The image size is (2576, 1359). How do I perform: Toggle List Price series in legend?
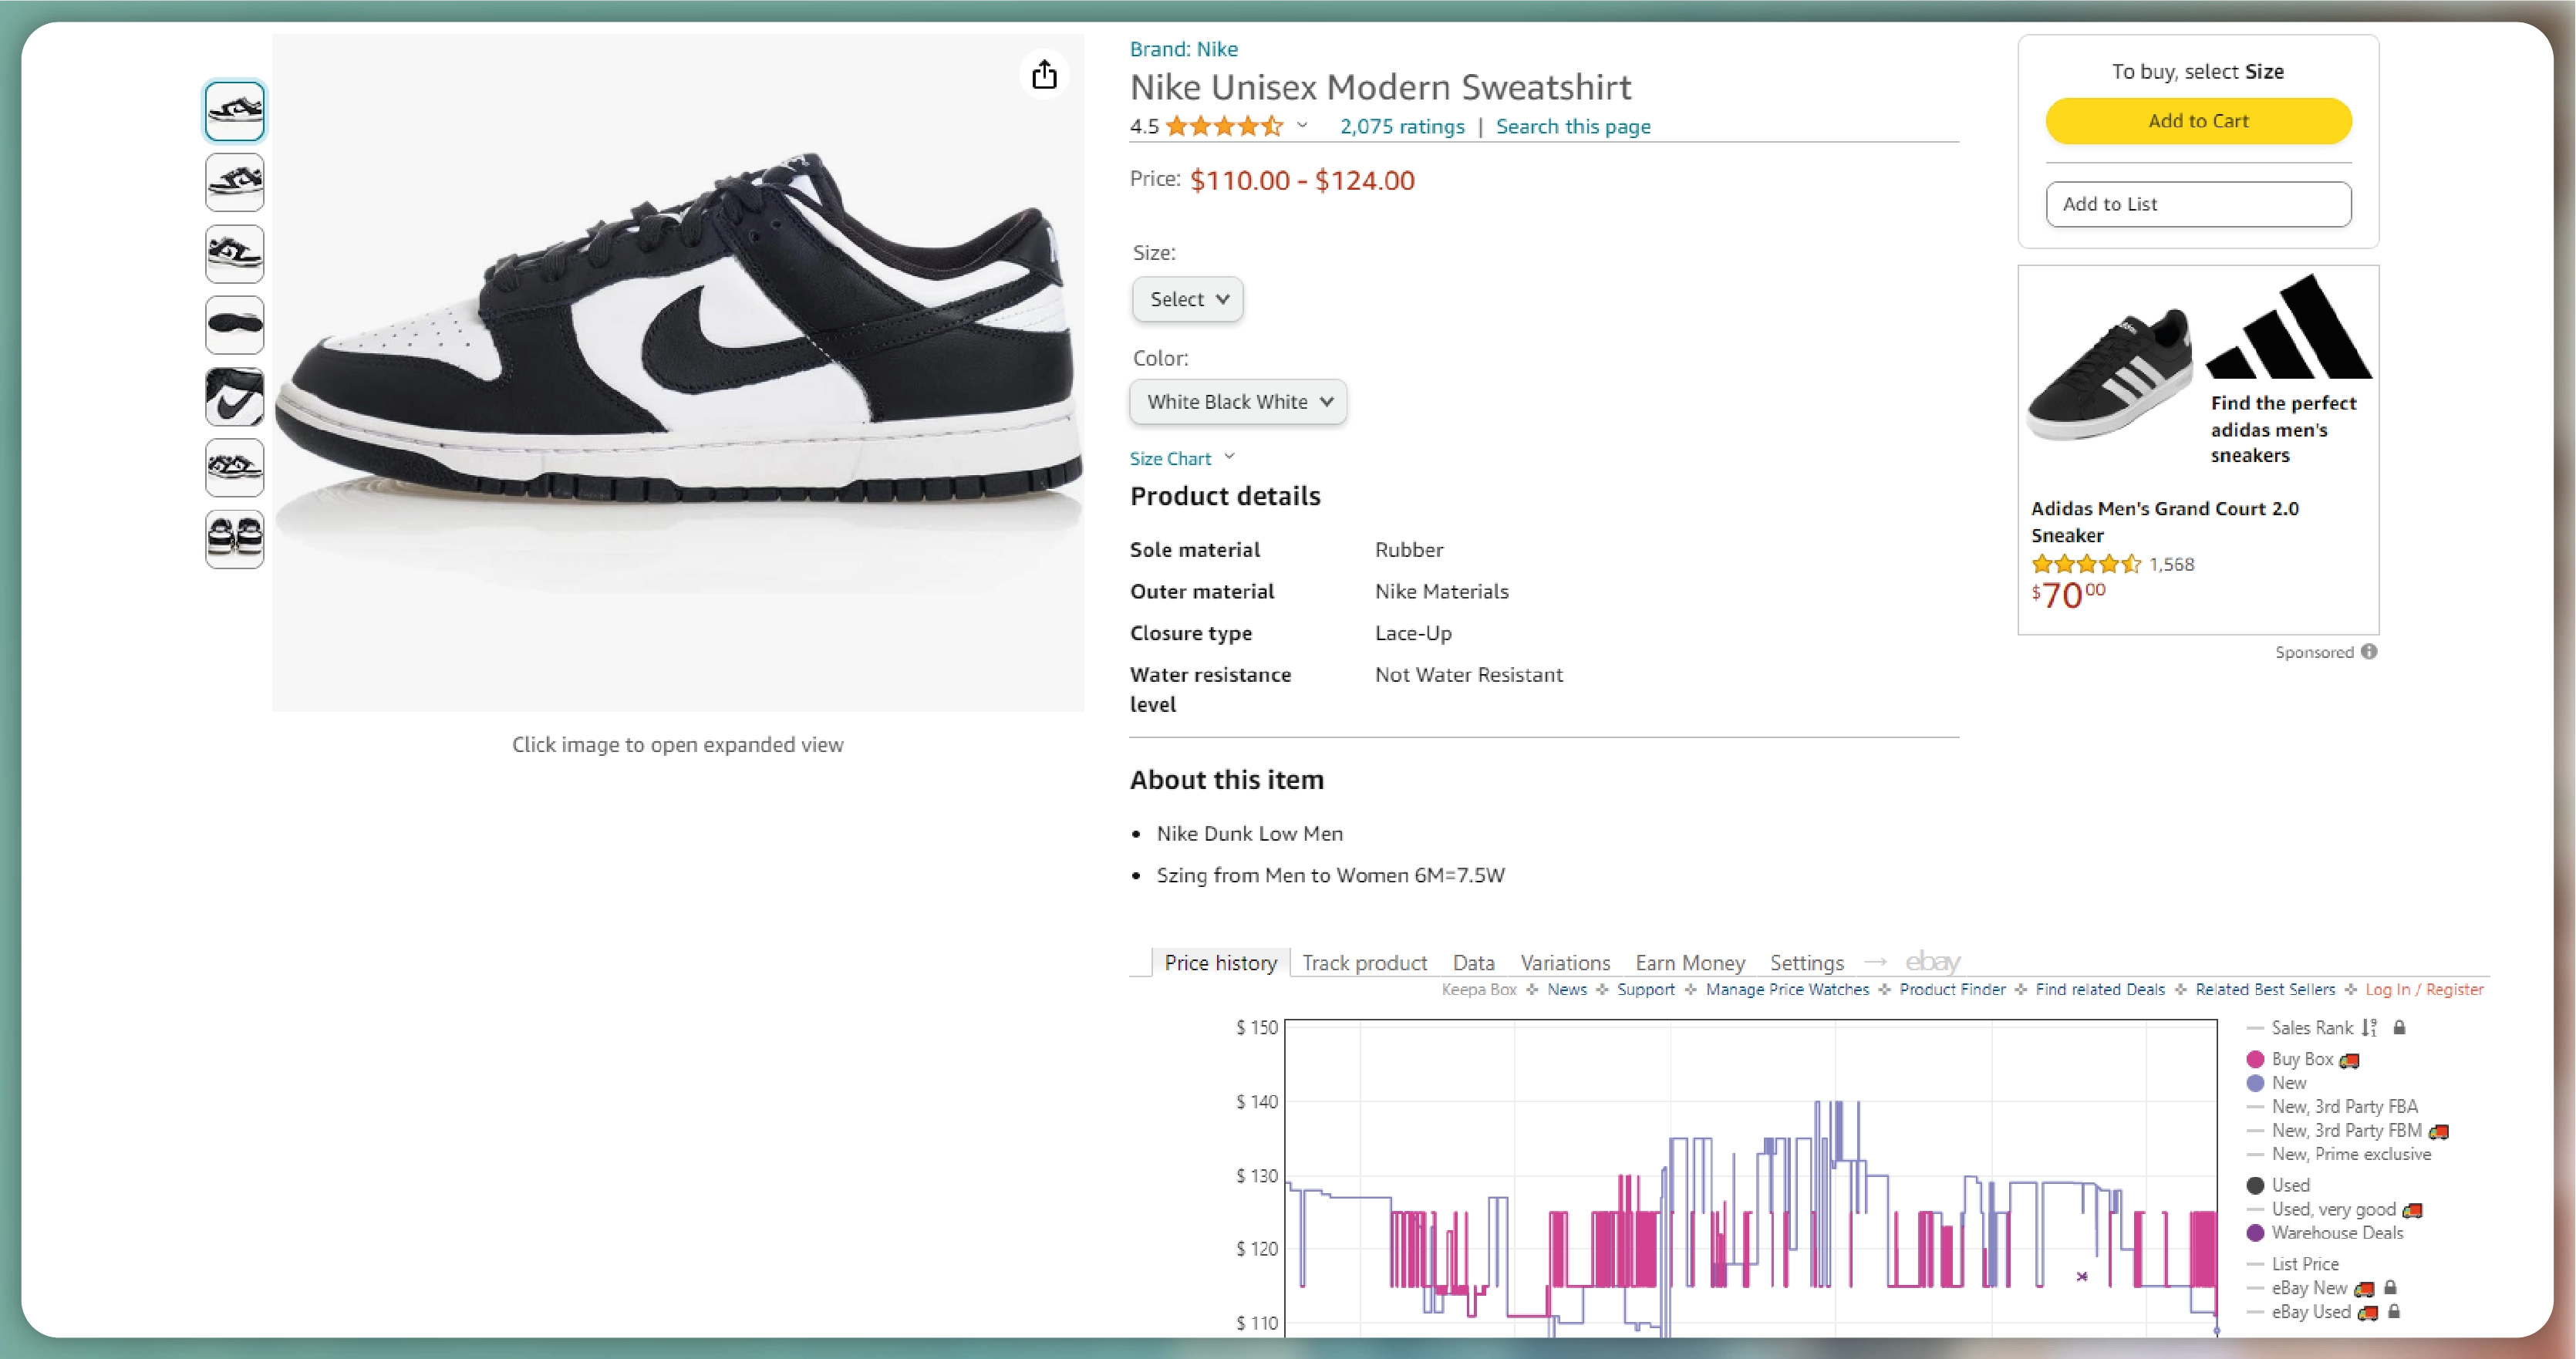pos(2292,1264)
